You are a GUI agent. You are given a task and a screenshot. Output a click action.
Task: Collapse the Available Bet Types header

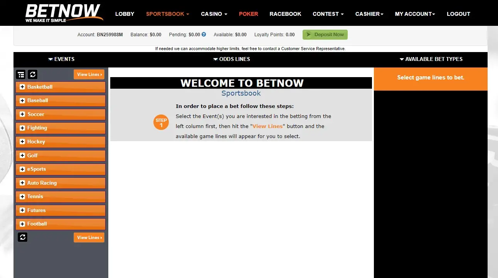[431, 59]
